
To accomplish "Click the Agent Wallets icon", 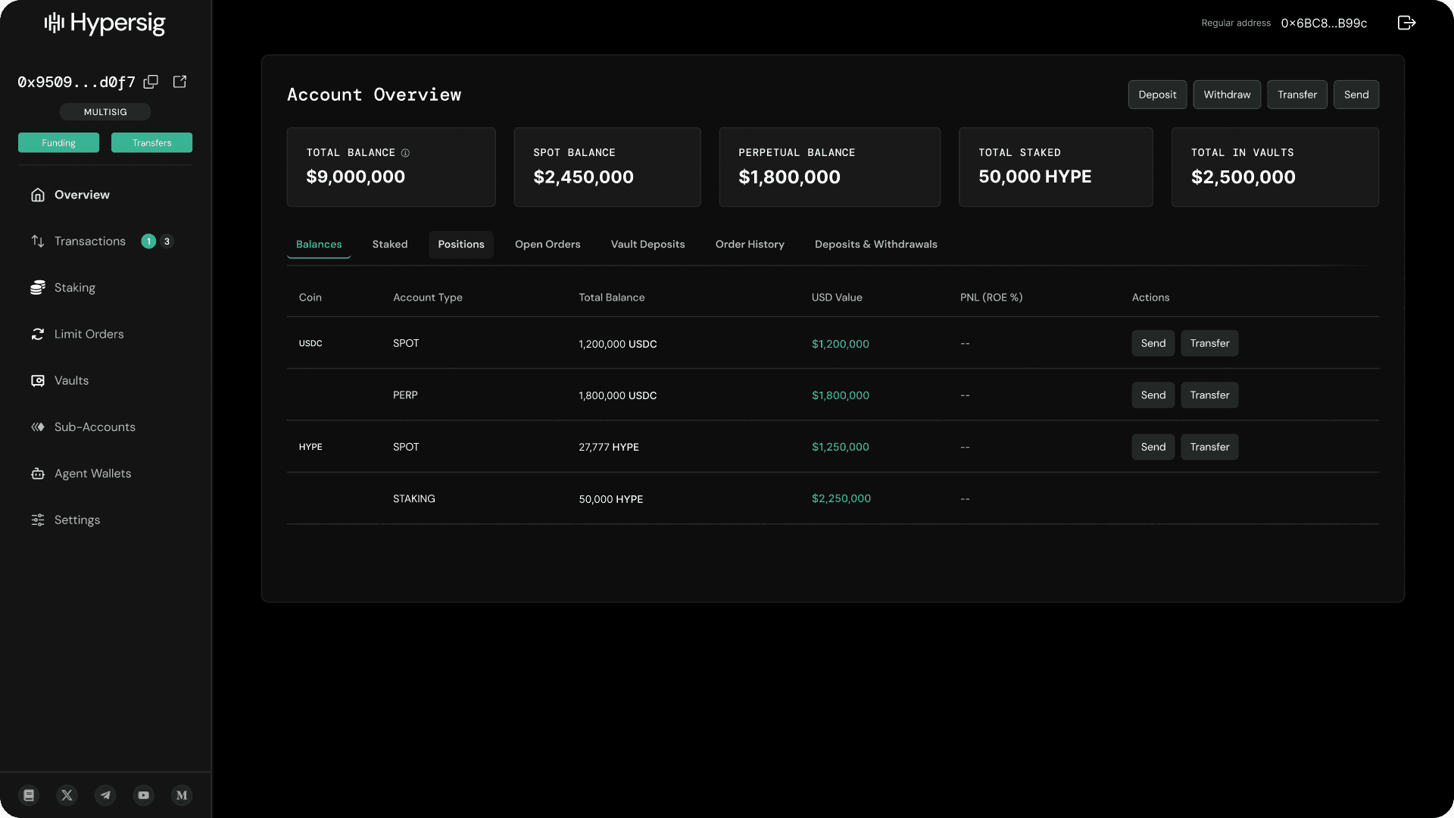I will pyautogui.click(x=38, y=473).
